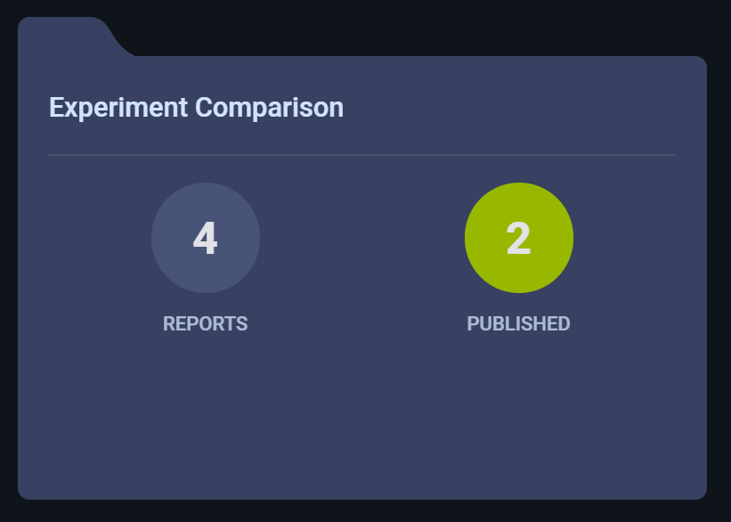Open the Experiment Comparison heading
Image resolution: width=731 pixels, height=522 pixels.
pyautogui.click(x=196, y=107)
